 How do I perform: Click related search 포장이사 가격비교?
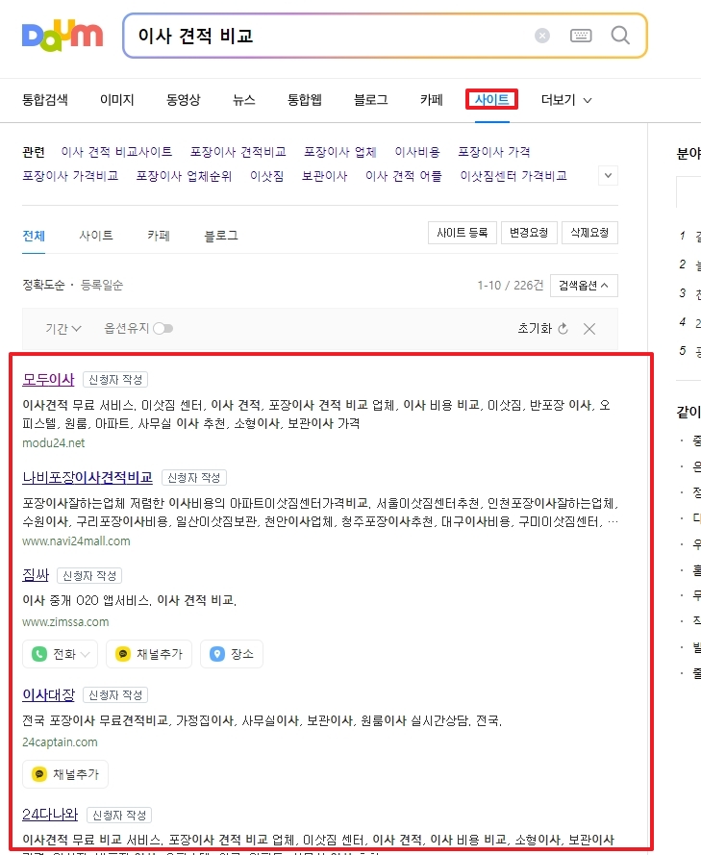(70, 176)
